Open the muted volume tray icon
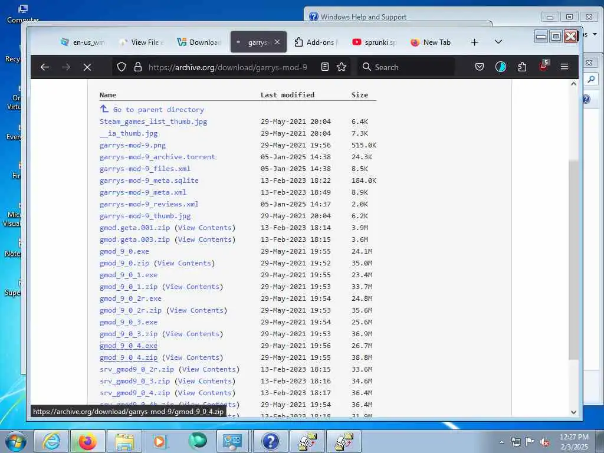The image size is (604, 453). 545,442
